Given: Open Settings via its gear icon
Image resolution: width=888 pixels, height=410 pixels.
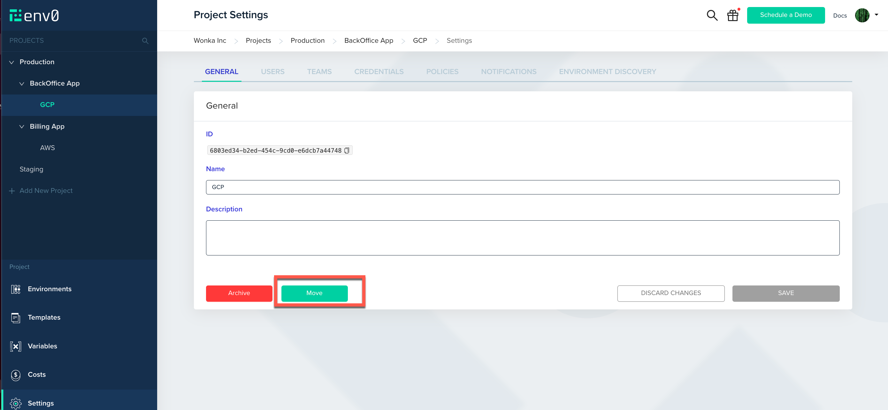Looking at the screenshot, I should (x=16, y=403).
